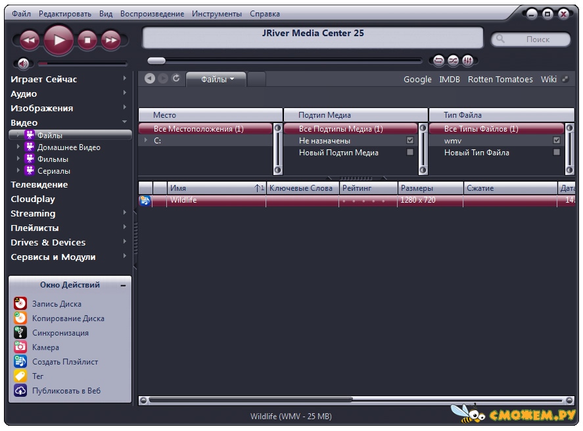Click the expand-view icon beside Wiki
The height and width of the screenshot is (431, 583).
[565, 79]
